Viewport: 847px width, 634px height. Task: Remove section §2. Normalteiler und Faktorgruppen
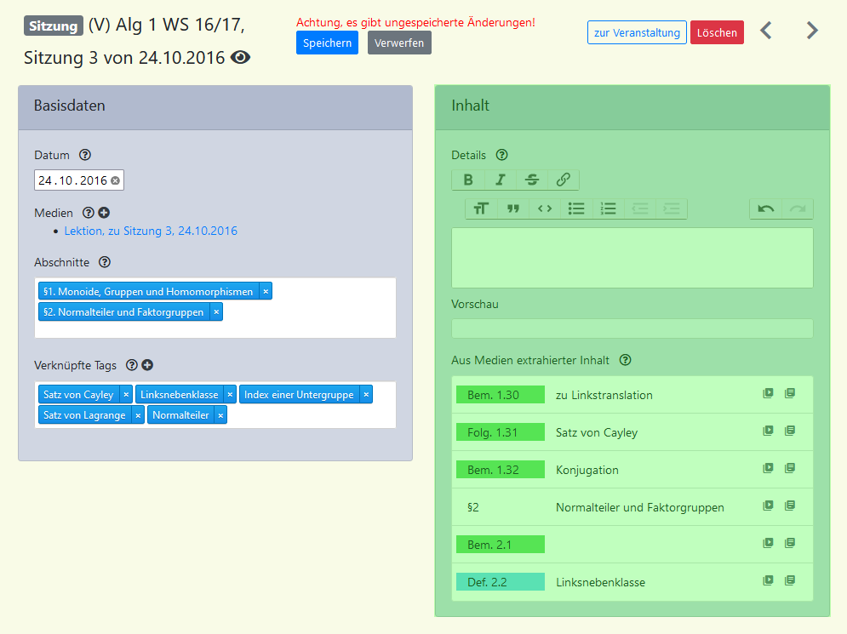[x=216, y=312]
